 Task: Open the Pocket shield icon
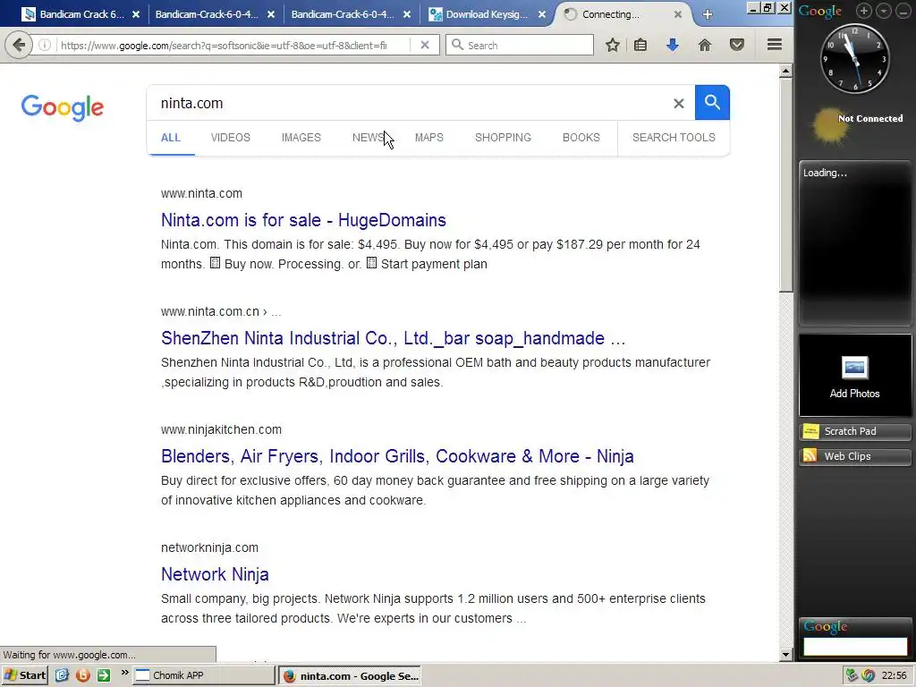tap(737, 45)
